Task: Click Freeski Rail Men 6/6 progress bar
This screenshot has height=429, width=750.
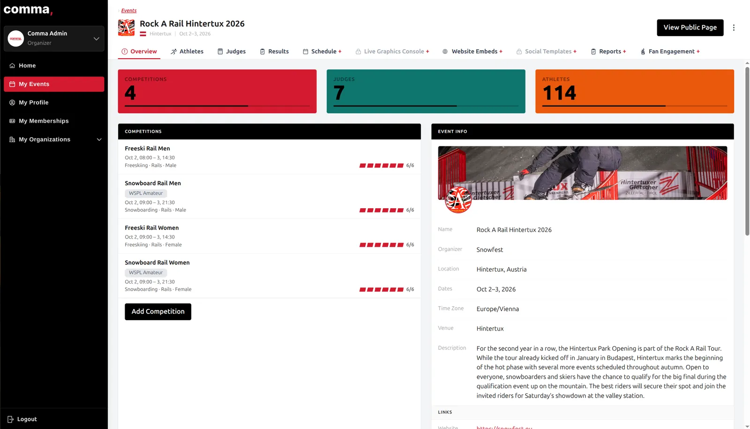Action: (382, 166)
